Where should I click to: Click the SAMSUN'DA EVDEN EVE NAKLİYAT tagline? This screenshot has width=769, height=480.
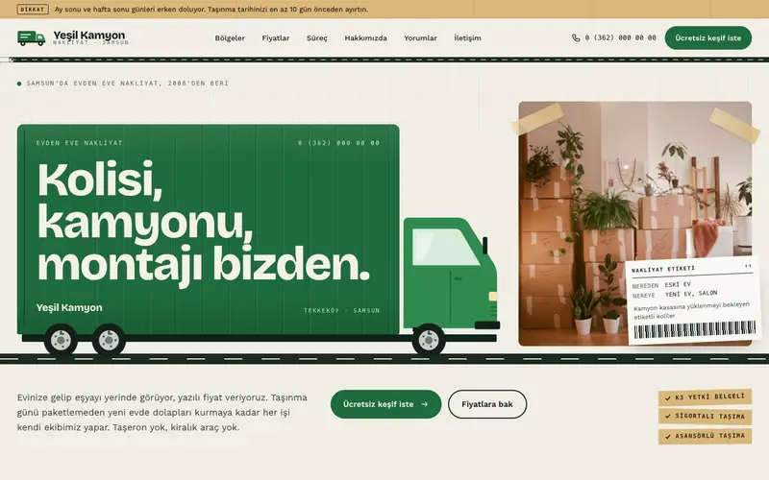pos(128,84)
